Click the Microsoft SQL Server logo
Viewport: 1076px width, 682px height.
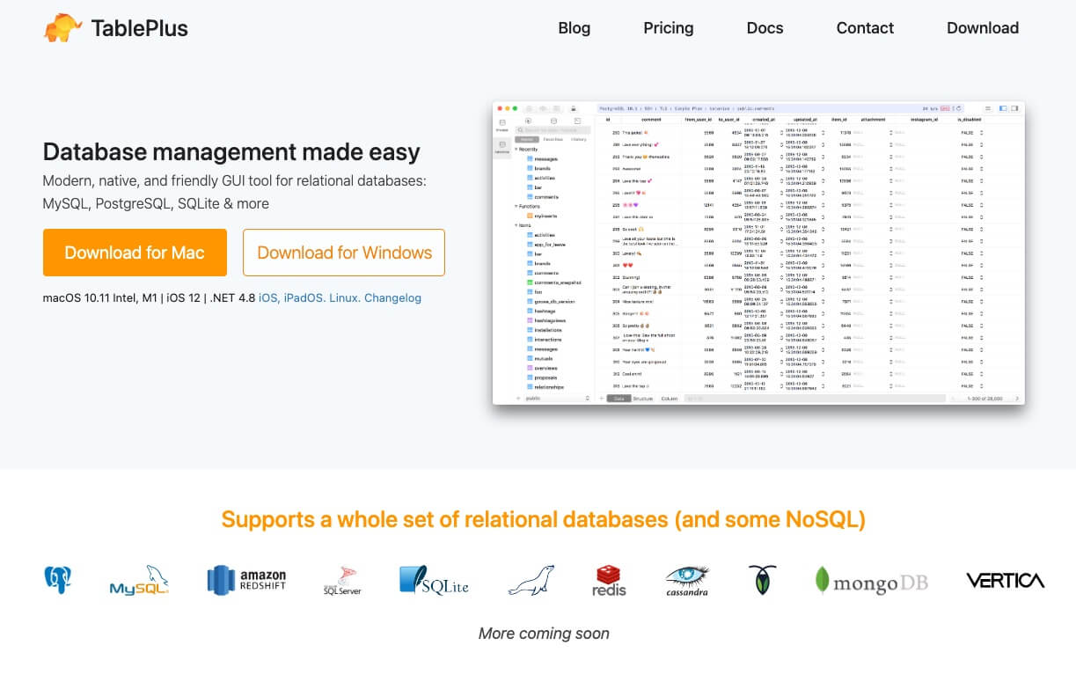point(342,581)
